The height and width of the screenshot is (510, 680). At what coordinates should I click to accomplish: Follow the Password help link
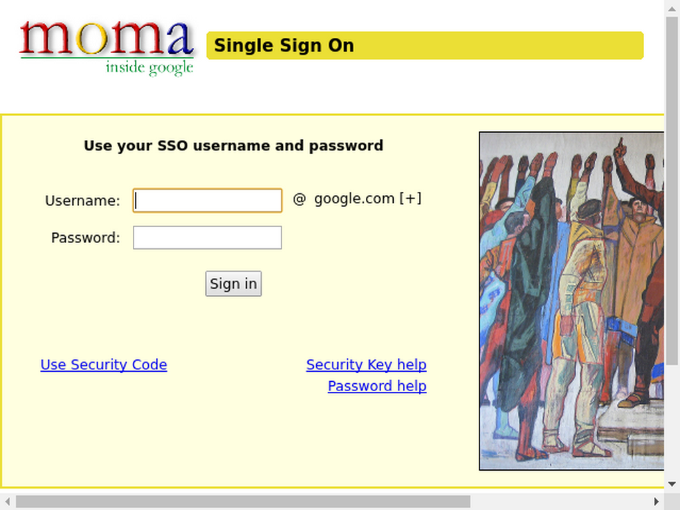pos(377,386)
